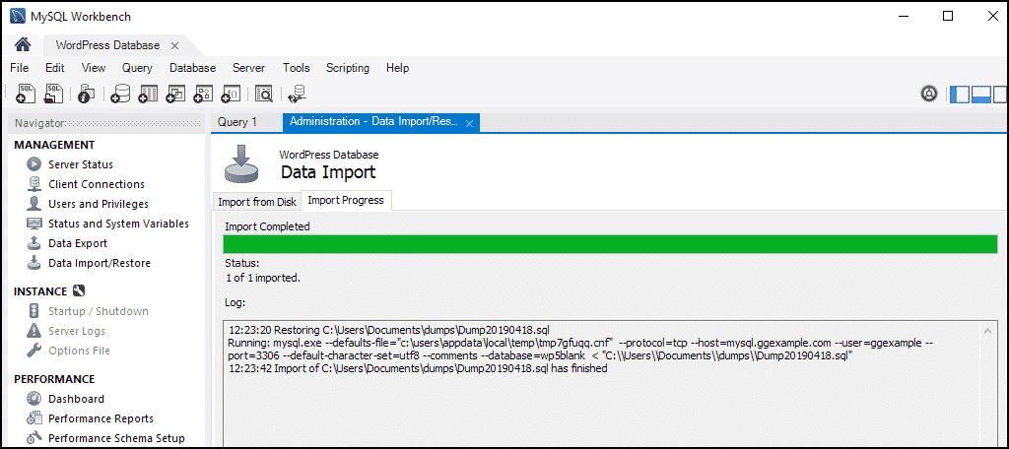Maximize the MySQL Workbench window

coord(948,16)
